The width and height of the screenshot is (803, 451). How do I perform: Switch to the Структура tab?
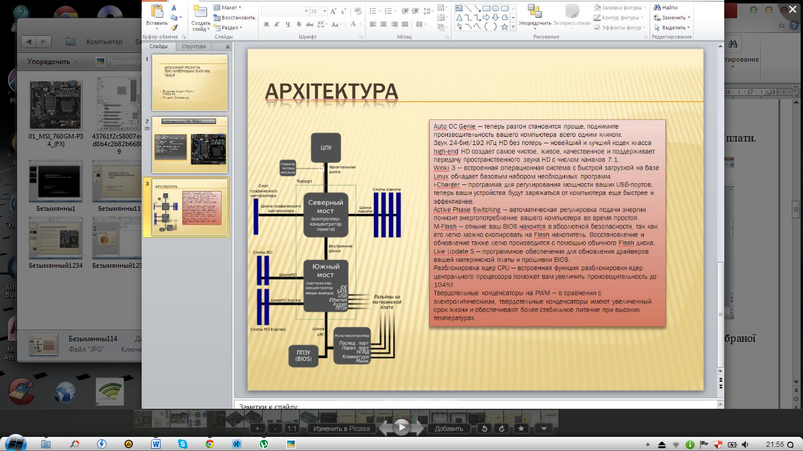pyautogui.click(x=193, y=46)
